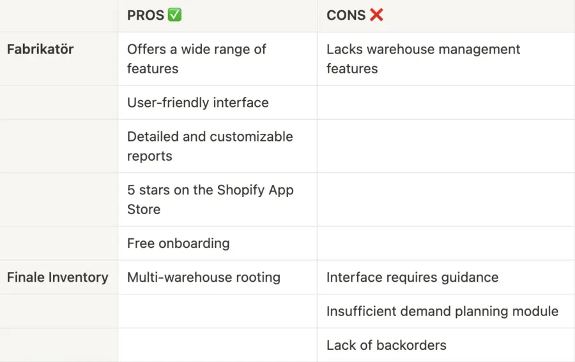Viewport: 575px width, 362px height.
Task: Click empty CONS cell beside Free onboarding
Action: click(446, 243)
